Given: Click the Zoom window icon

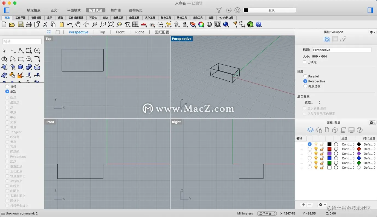Looking at the screenshot, I should pyautogui.click(x=103, y=25).
